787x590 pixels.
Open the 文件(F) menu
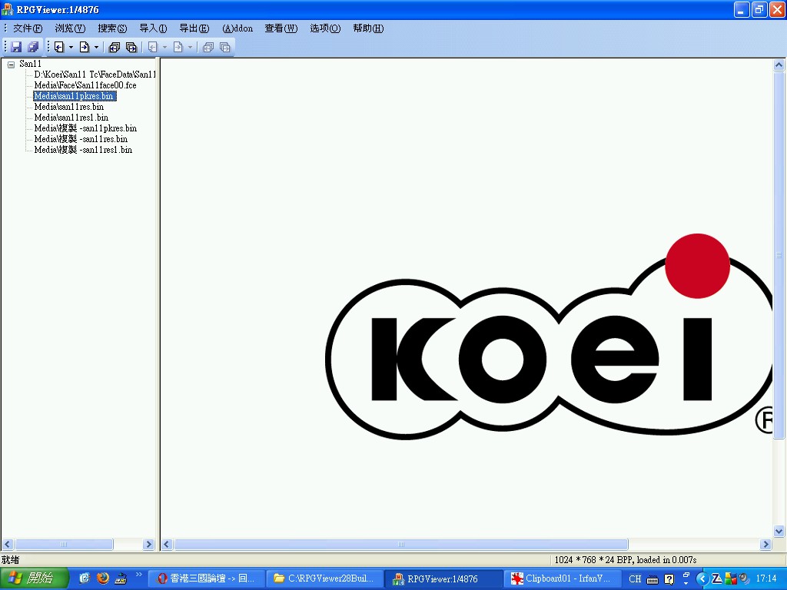pyautogui.click(x=28, y=28)
